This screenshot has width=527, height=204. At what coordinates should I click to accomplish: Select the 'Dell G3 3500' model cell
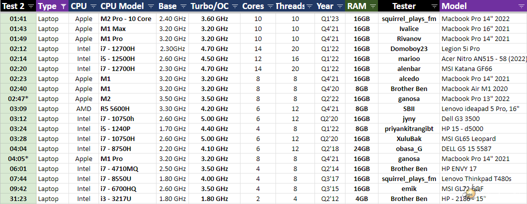tap(483, 118)
